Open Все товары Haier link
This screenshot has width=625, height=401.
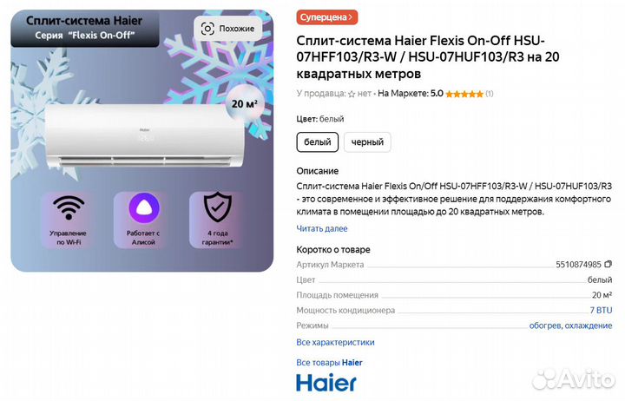point(329,363)
